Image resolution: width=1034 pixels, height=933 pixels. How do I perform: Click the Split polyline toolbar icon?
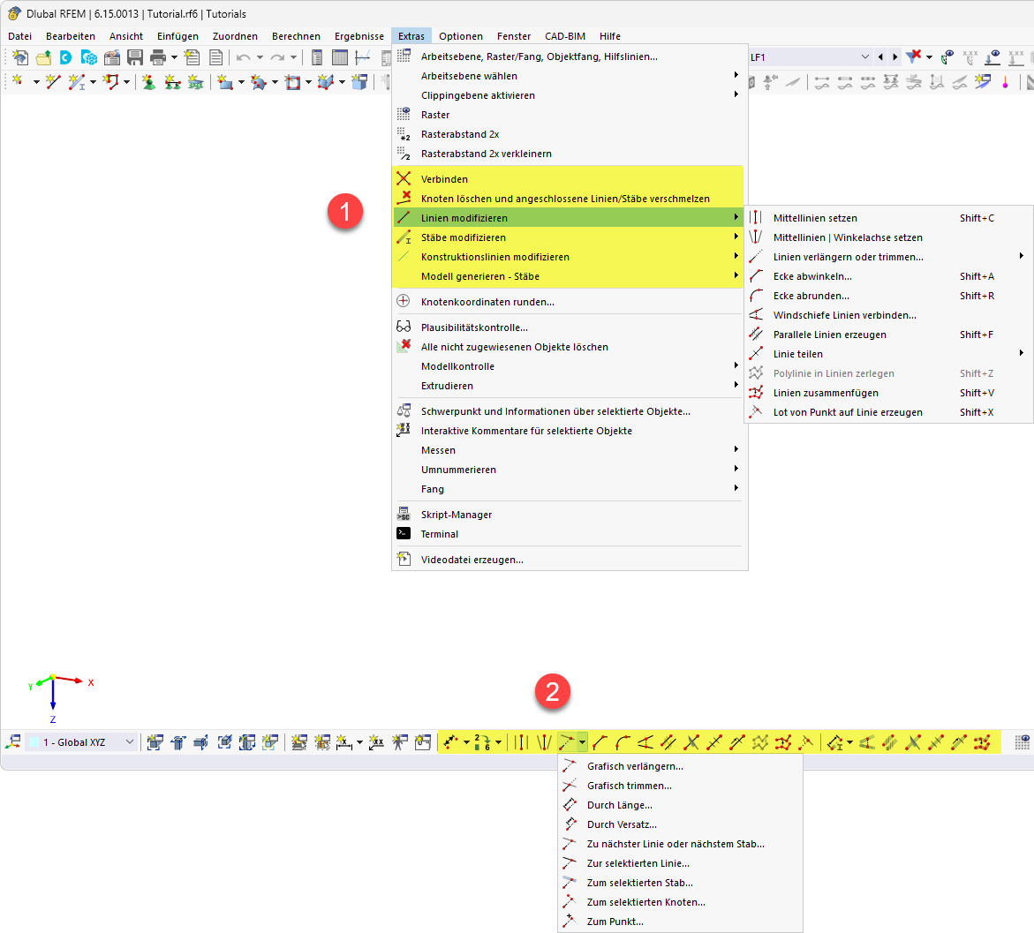(760, 742)
